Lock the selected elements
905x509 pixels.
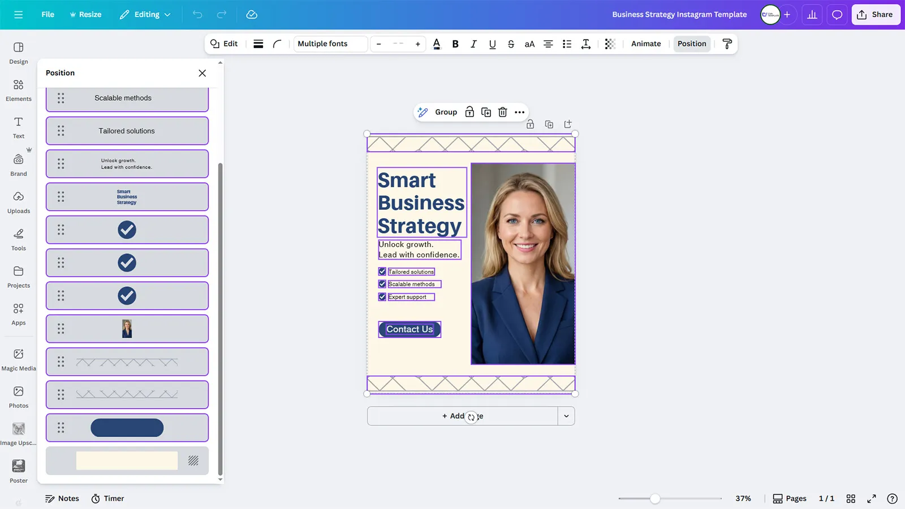coord(469,112)
